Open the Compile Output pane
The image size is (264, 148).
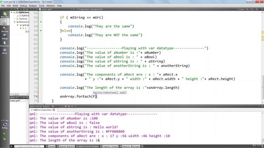(x=110, y=146)
